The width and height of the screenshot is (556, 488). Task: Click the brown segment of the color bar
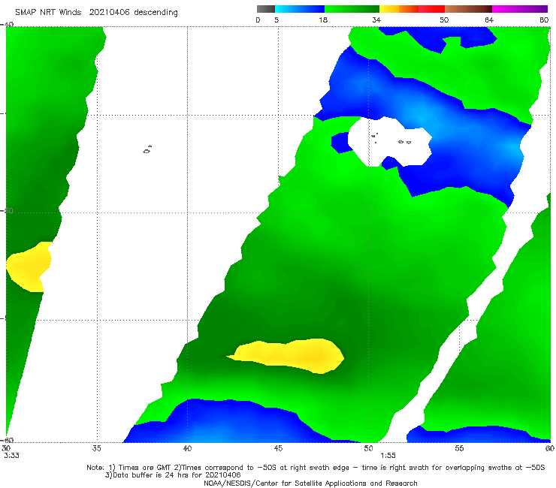pyautogui.click(x=468, y=9)
